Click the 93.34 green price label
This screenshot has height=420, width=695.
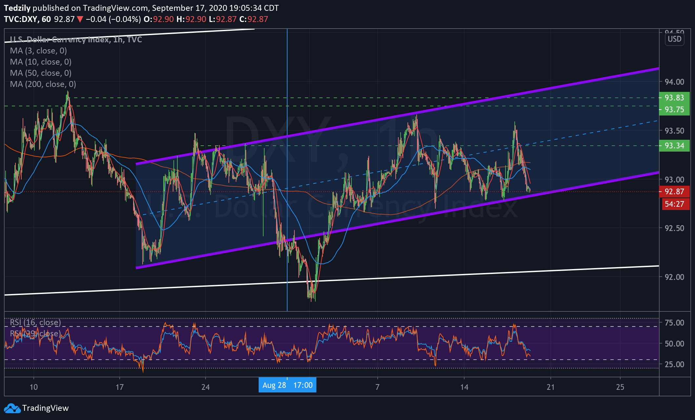[674, 146]
